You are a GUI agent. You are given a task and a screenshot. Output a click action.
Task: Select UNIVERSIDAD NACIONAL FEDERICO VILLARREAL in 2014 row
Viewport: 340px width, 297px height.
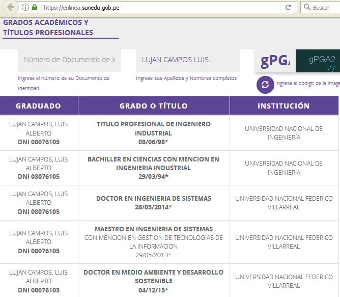[x=284, y=203]
